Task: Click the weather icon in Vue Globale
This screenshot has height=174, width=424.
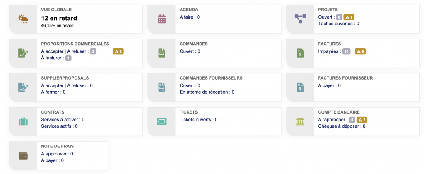Action: click(x=23, y=19)
